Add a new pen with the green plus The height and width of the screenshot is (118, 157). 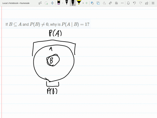pyautogui.click(x=86, y=3)
